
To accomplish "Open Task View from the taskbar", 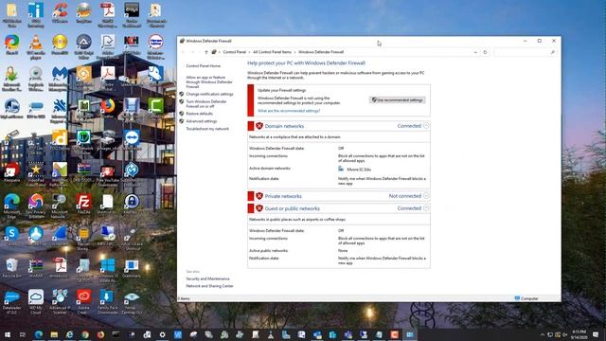I will coord(23,334).
